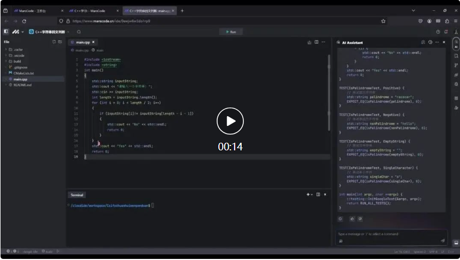Close the main.cpp editor tab
Image resolution: width=460 pixels, height=260 pixels.
[x=93, y=42]
